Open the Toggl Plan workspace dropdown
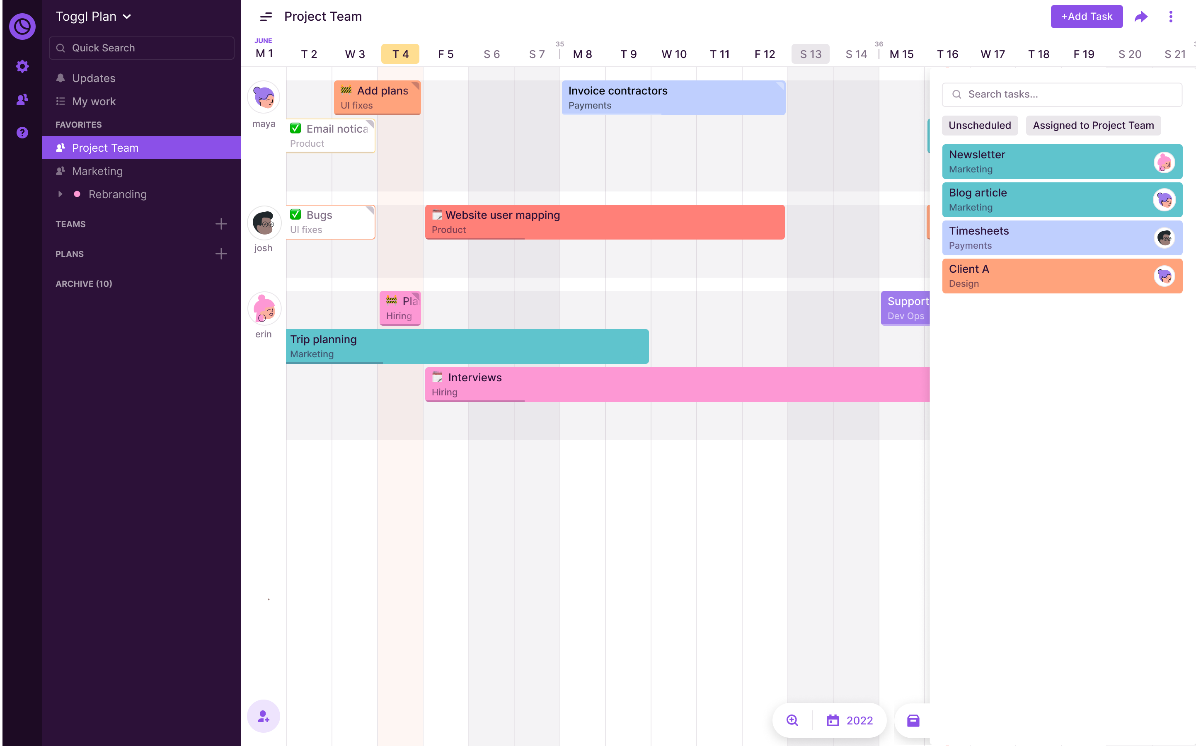1196x746 pixels. [x=94, y=17]
